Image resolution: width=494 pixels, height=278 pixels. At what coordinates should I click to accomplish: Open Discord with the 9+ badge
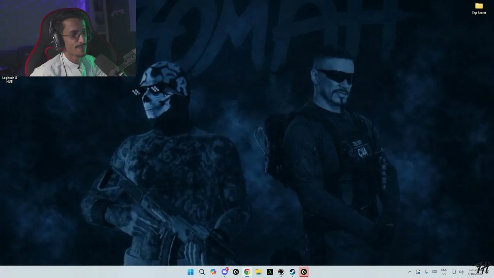click(x=225, y=272)
